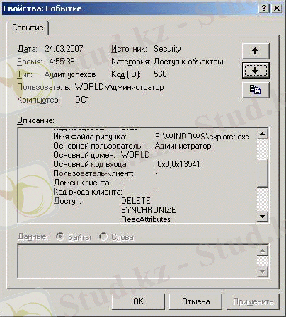Click description scrollbar down arrow
The width and height of the screenshot is (286, 317).
click(263, 216)
